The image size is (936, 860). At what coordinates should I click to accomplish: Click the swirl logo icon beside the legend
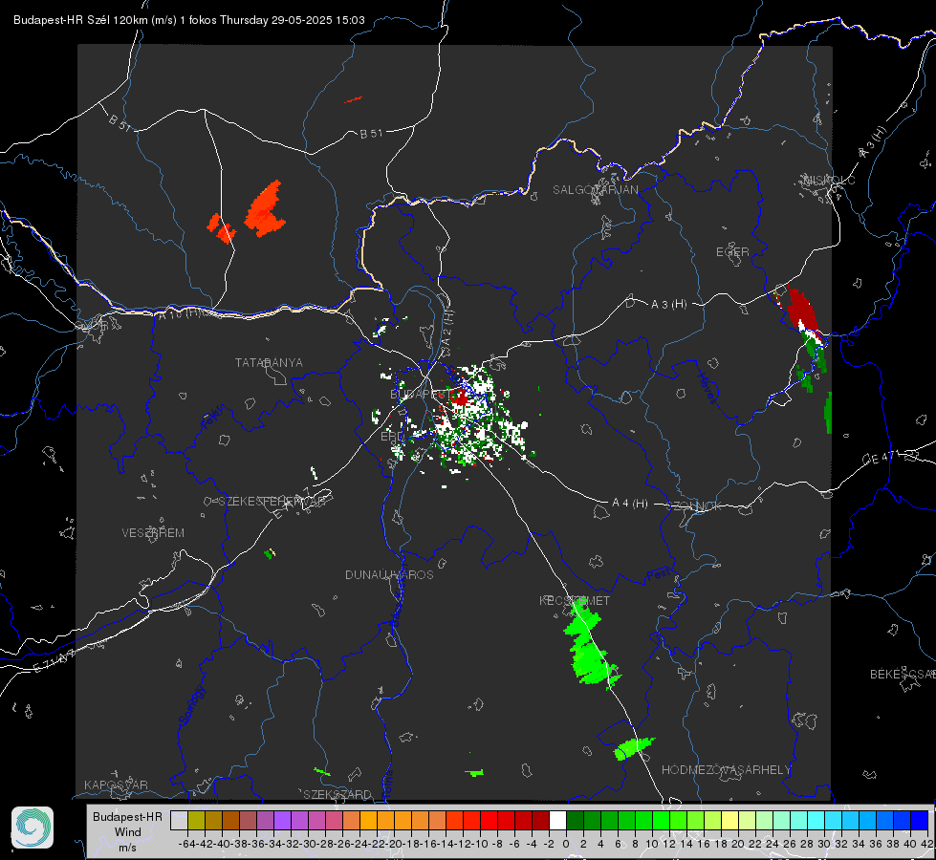click(33, 828)
